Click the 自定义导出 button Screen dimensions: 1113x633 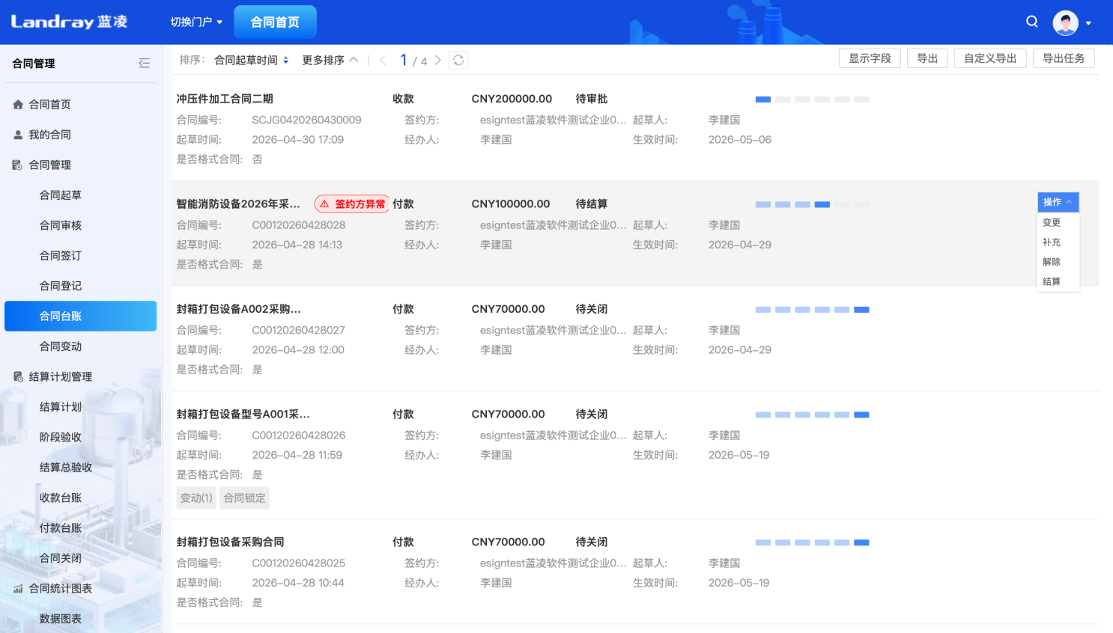pos(990,58)
